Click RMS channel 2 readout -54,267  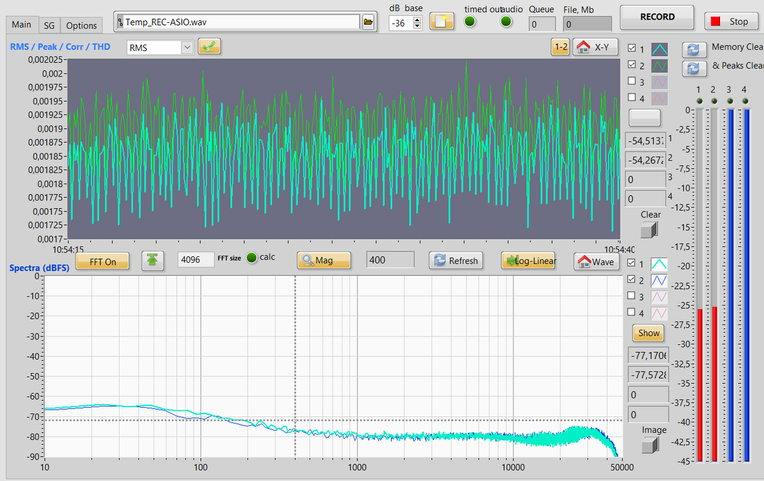tap(646, 160)
